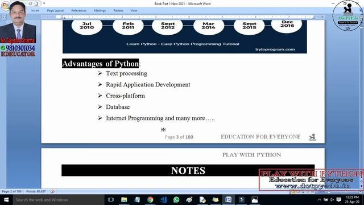Click the 'Page: 2 of 180' status bar entry

tap(11, 191)
